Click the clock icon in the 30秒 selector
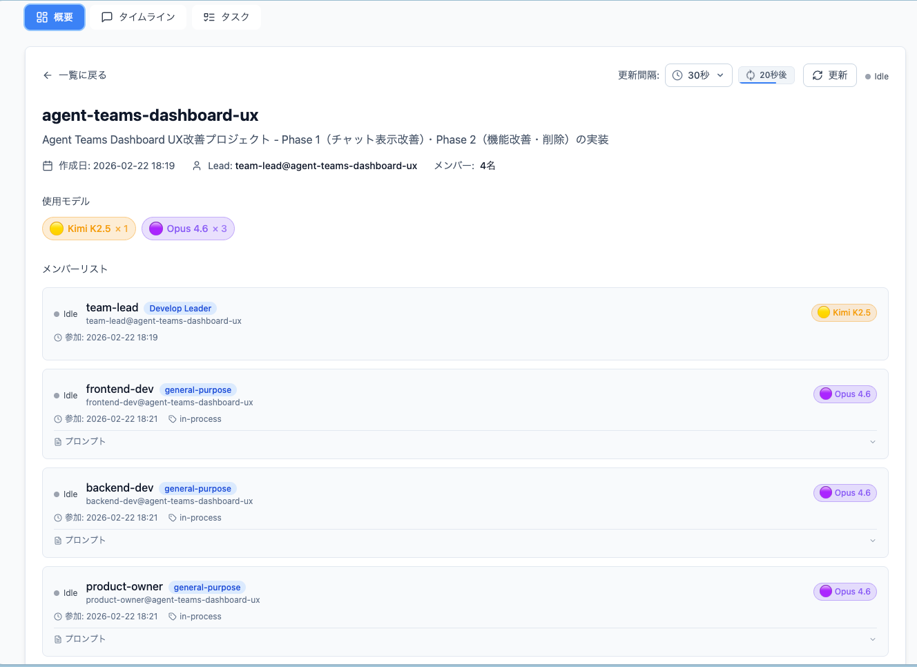This screenshot has height=667, width=917. pyautogui.click(x=677, y=75)
